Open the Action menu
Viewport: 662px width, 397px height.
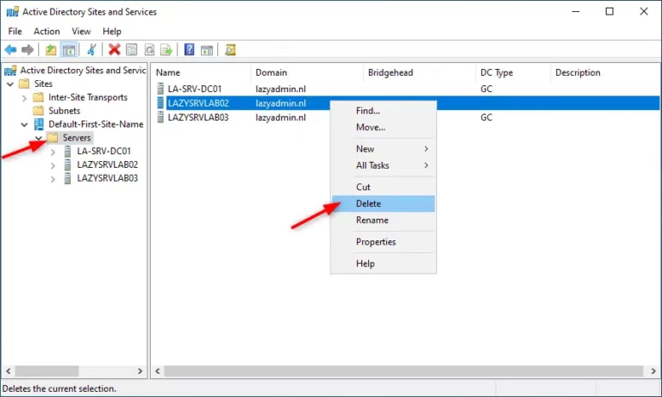coord(47,31)
